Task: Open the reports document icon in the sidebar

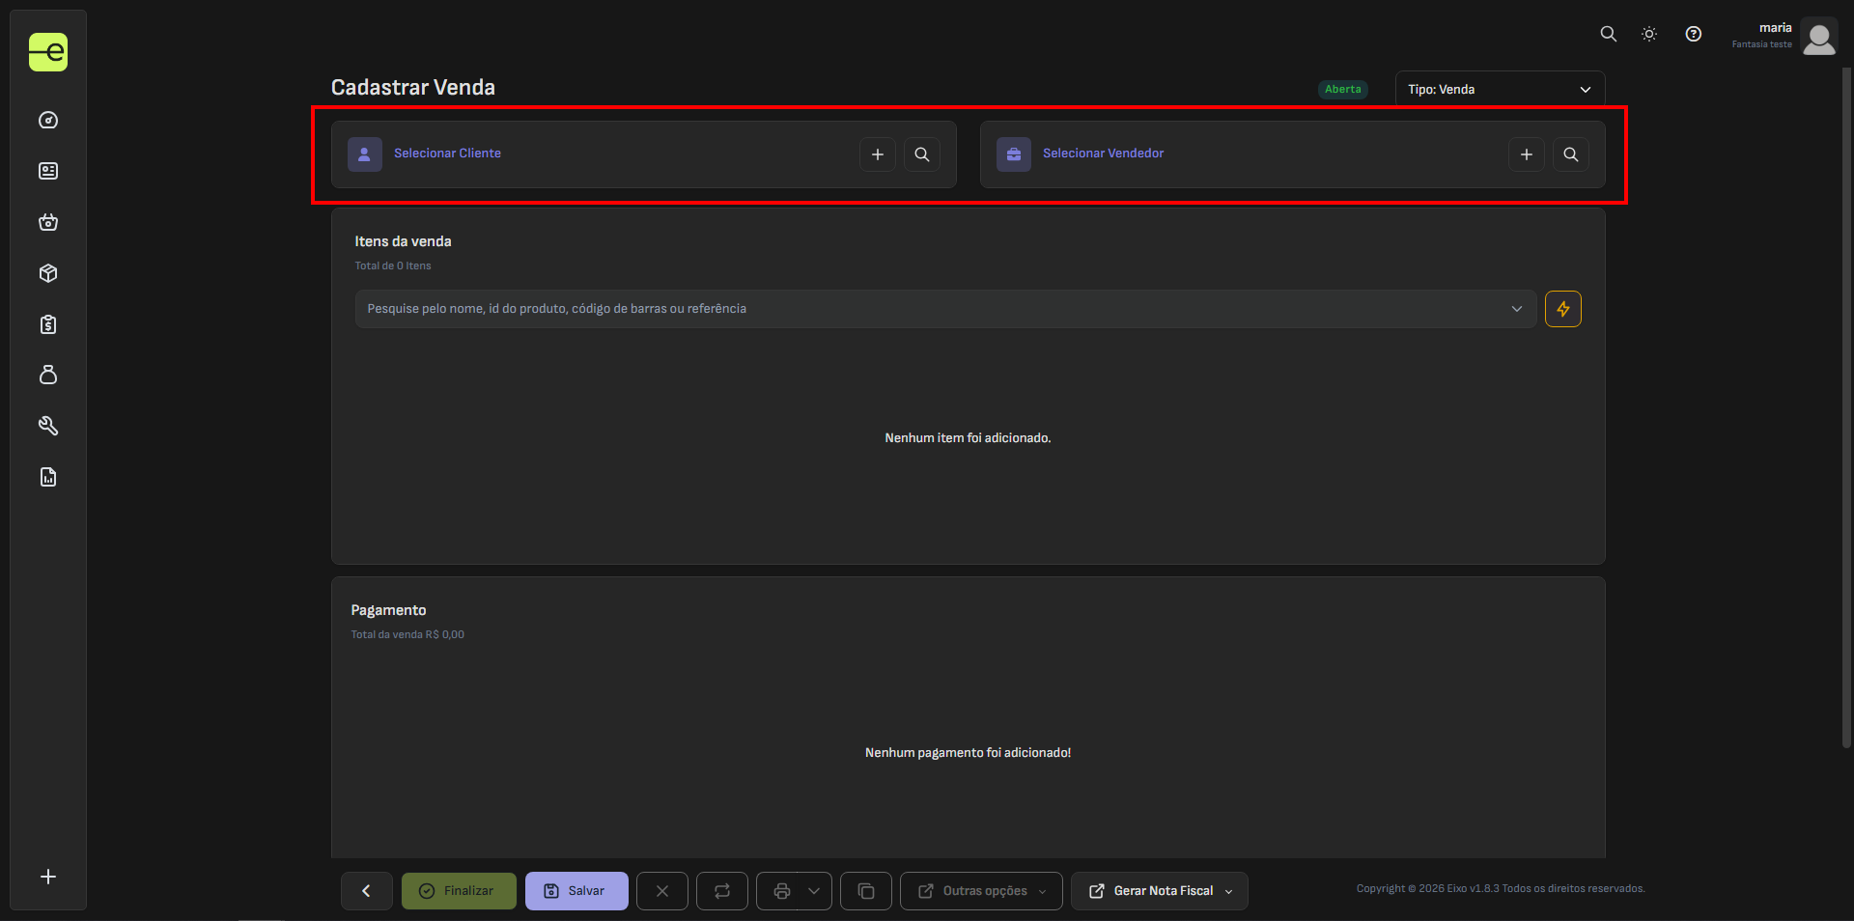Action: [x=48, y=477]
